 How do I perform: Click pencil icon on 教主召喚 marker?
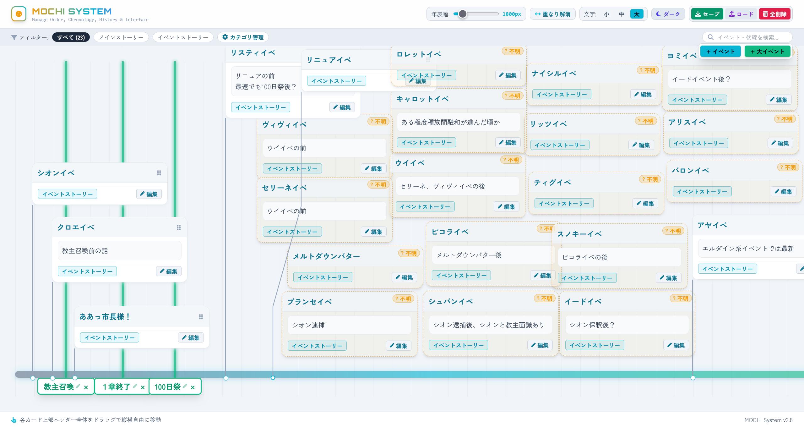[78, 386]
